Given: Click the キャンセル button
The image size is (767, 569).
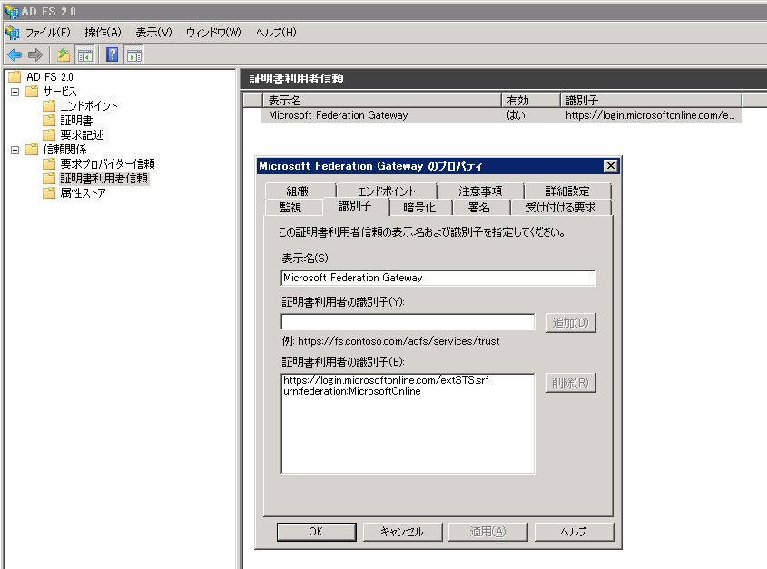Looking at the screenshot, I should coord(402,531).
